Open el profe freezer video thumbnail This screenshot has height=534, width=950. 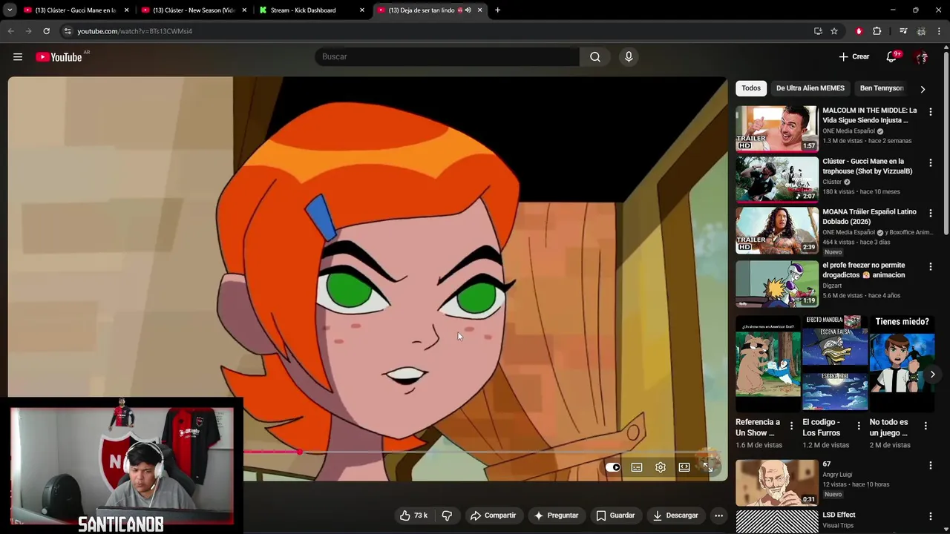click(x=777, y=283)
